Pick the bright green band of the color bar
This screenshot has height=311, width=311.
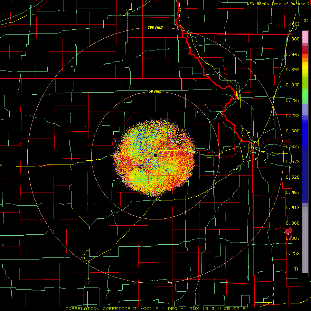pyautogui.click(x=305, y=94)
